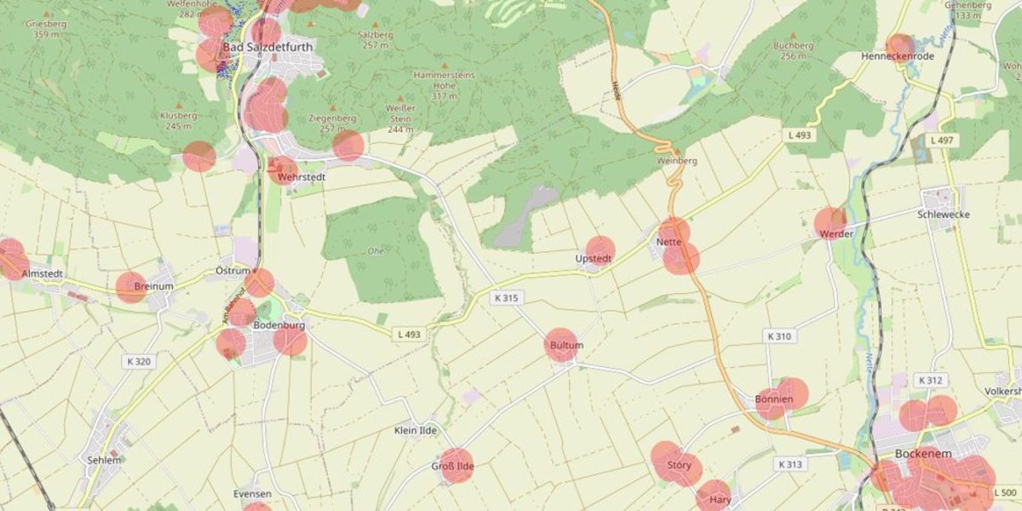Select the red marker on Upstedt
Viewport: 1022px width, 511px height.
tap(600, 251)
